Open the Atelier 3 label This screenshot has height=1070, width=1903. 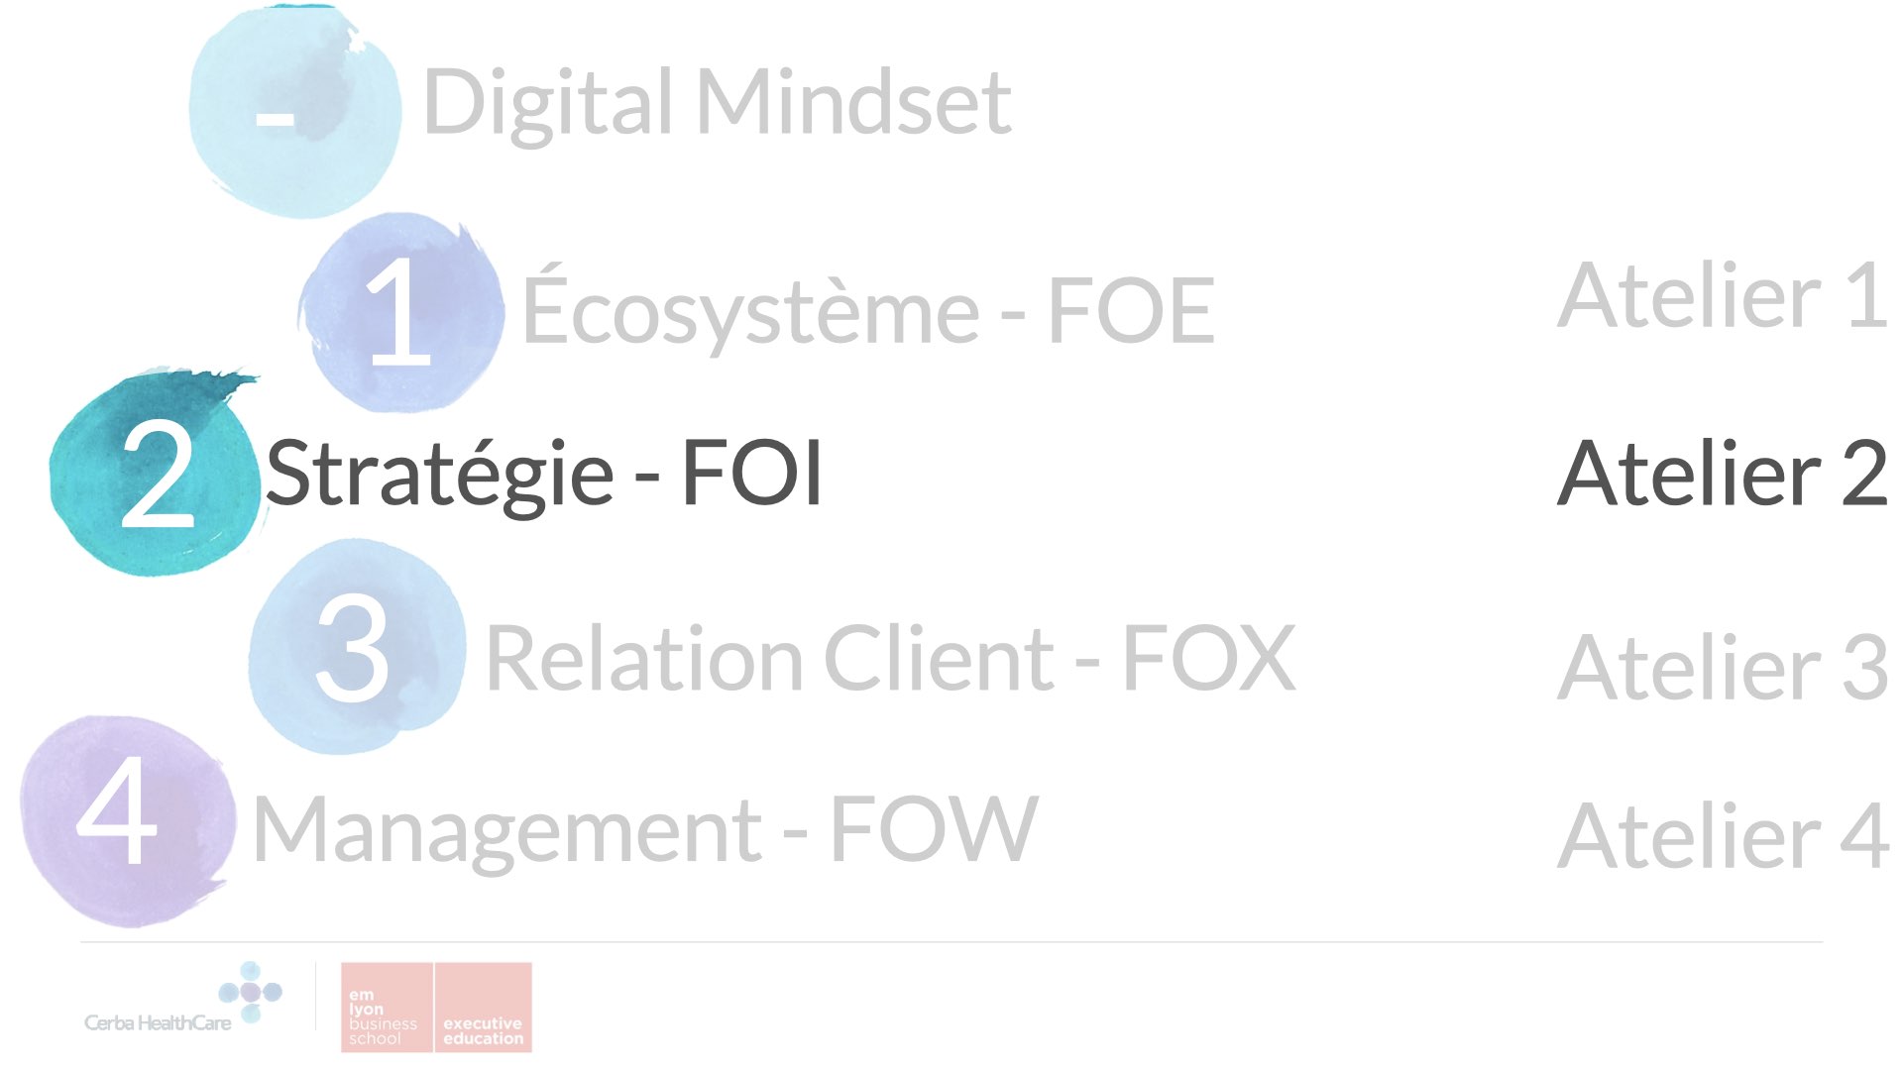click(x=1722, y=667)
